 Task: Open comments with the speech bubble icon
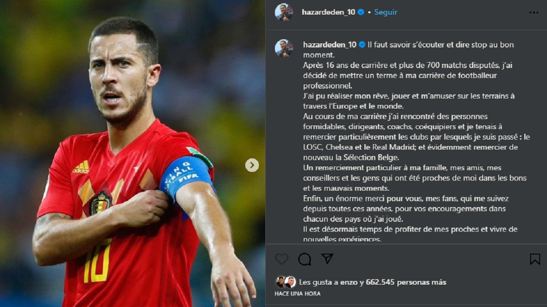coord(304,259)
